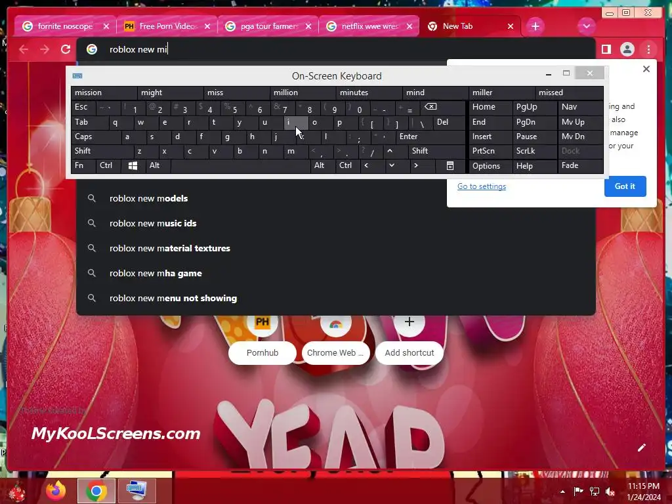Toggle the left Alt key
The width and height of the screenshot is (672, 504).
tap(157, 165)
